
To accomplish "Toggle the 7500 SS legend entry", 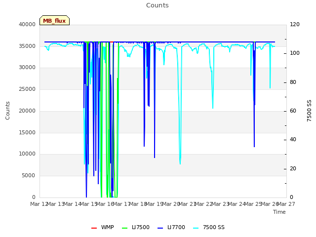I will pos(209,227).
